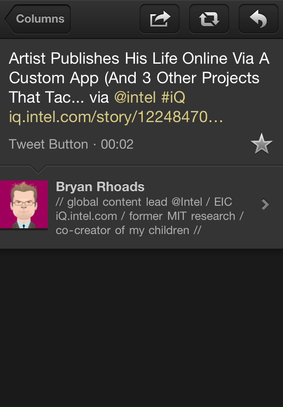This screenshot has height=407, width=283.
Task: Tap iQ.intel.com in the profile bio
Action: pyautogui.click(x=86, y=216)
